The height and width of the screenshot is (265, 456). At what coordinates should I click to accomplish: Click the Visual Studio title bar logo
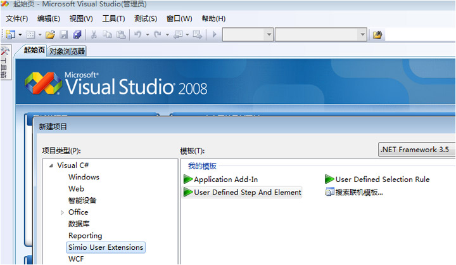tap(4, 4)
